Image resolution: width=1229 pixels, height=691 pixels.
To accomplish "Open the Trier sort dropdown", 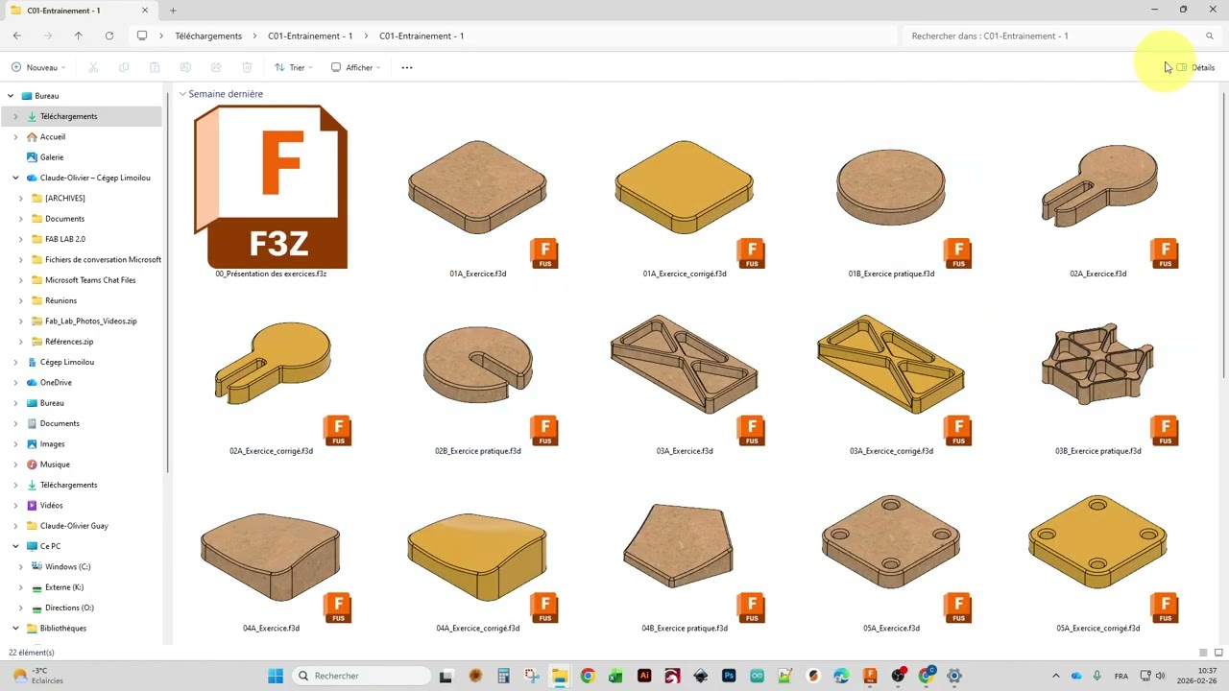I will pos(293,67).
